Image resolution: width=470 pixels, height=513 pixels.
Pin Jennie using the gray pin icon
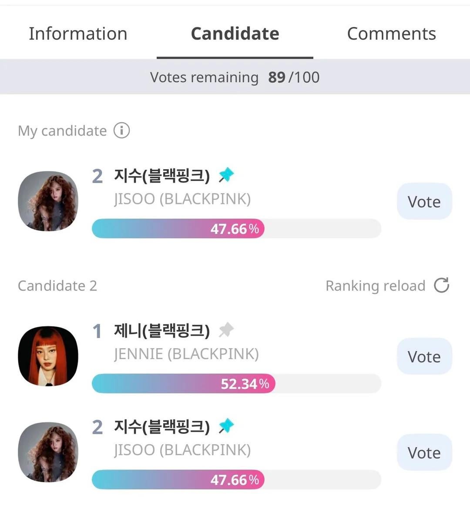pos(226,330)
